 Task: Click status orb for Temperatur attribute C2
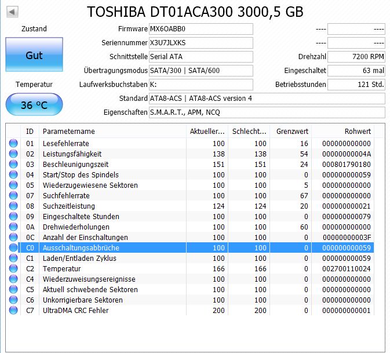[x=13, y=269]
